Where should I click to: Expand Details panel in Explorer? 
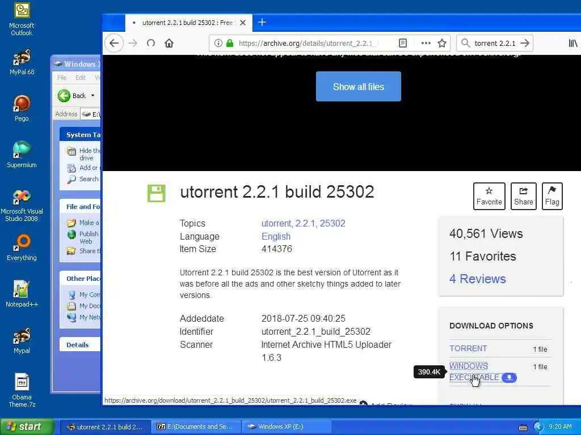pos(81,345)
